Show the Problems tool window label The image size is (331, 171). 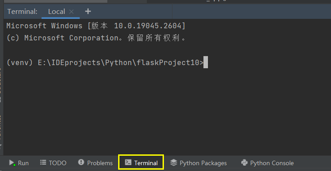point(100,163)
